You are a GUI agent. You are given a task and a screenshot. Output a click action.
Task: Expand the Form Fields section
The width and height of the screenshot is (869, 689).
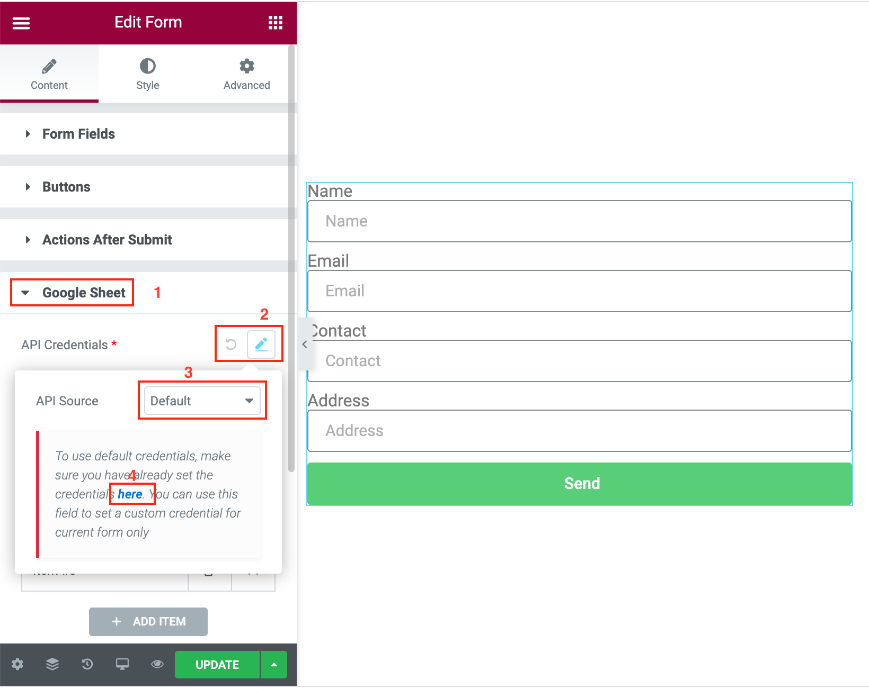click(x=148, y=134)
